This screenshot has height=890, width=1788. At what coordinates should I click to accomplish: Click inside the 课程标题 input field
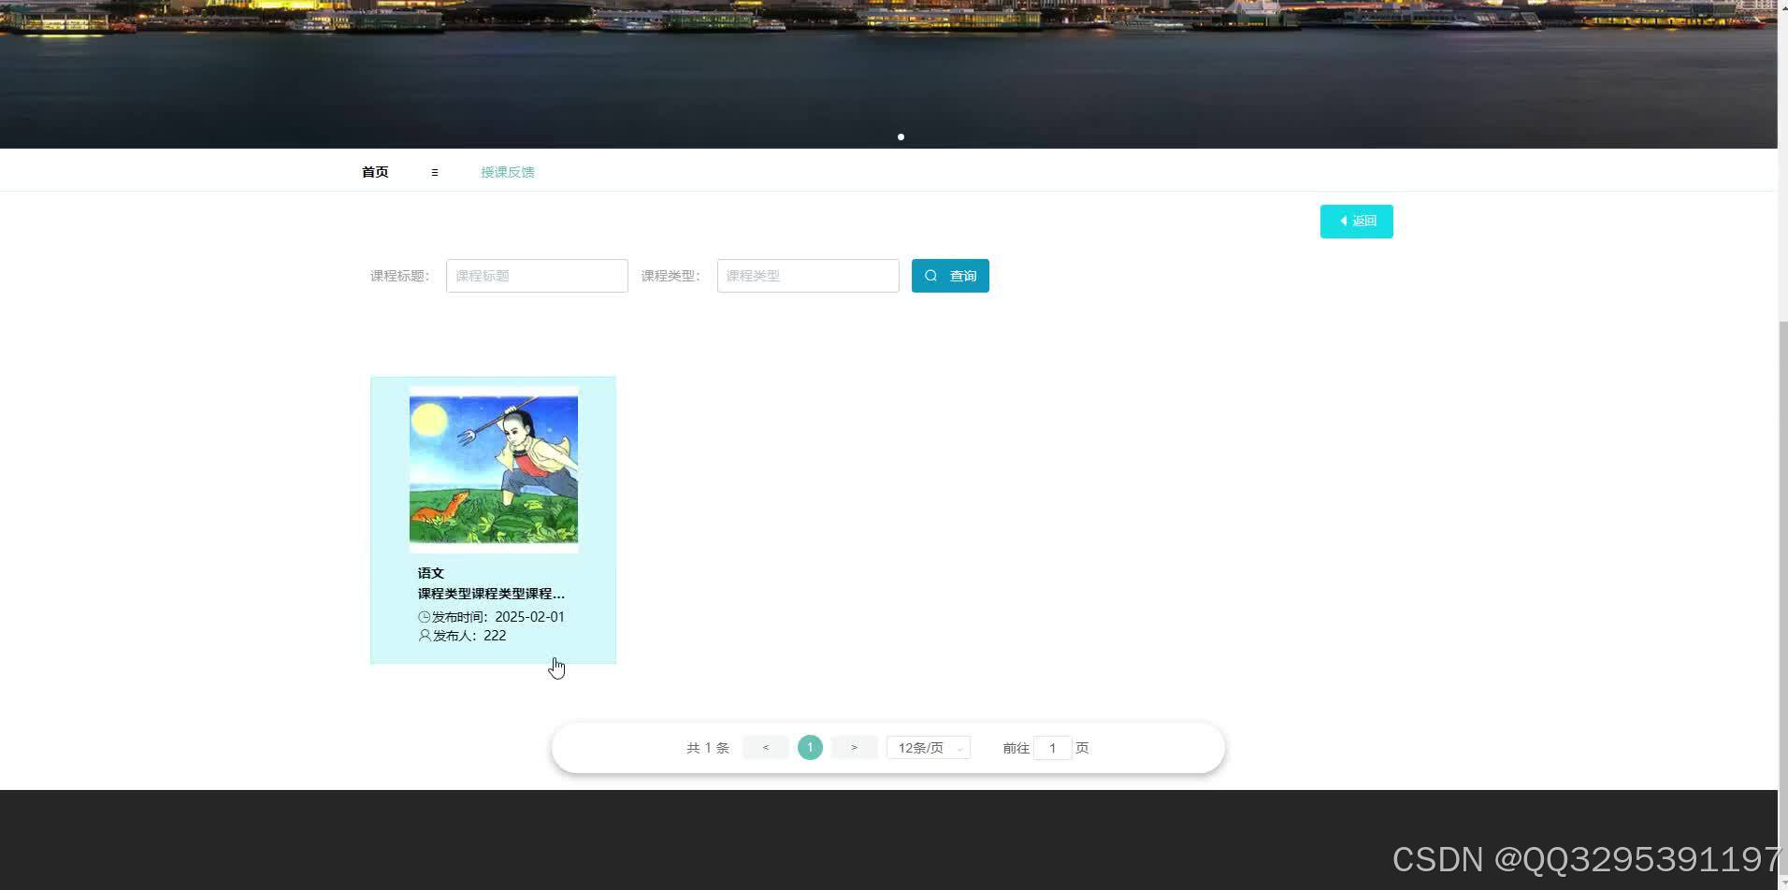pyautogui.click(x=536, y=276)
